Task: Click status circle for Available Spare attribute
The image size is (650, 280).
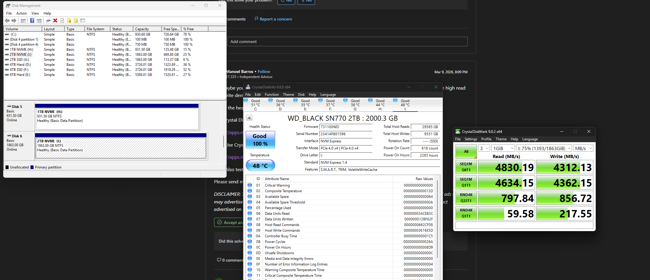Action: 250,196
